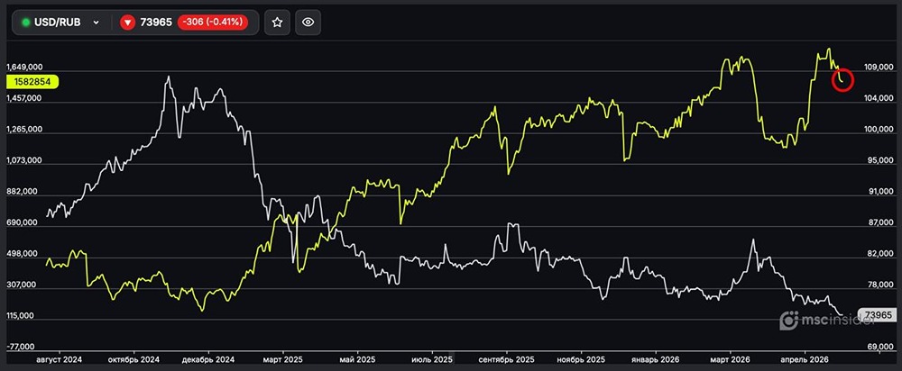This screenshot has width=902, height=371.
Task: Click the апрель 2026 date label
Action: 805,359
